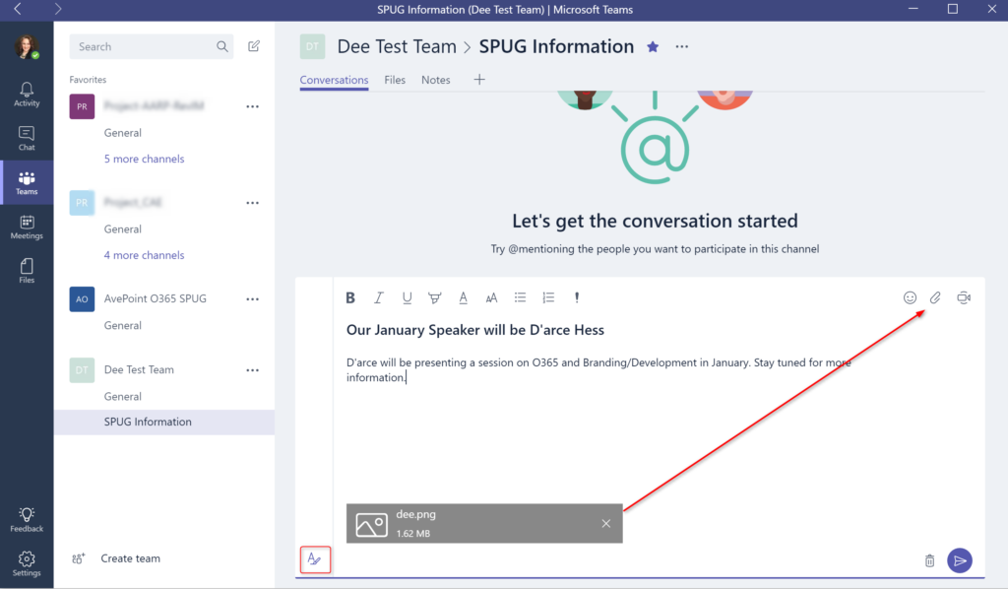Insert a numbered list
The image size is (1008, 589).
(548, 297)
